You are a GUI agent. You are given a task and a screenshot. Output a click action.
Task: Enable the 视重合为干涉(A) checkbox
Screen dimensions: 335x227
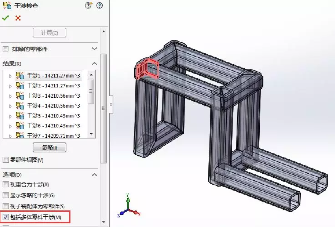[x=6, y=185]
